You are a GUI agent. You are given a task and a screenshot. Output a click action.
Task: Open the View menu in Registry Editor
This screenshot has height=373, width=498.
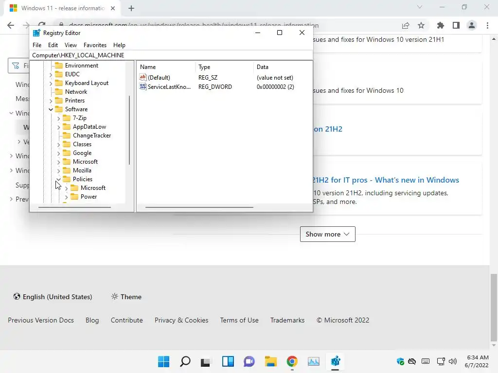(x=71, y=45)
